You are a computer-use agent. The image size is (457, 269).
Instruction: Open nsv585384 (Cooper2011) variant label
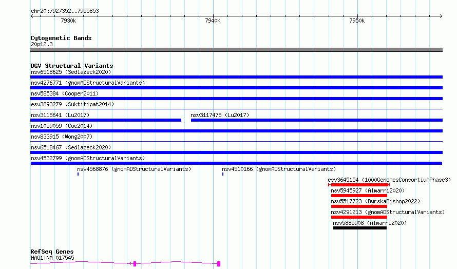[x=65, y=93]
